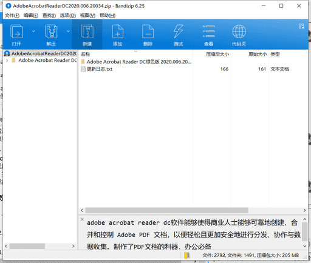Click the comment pane vertical scrollbar thumb
This screenshot has height=263, width=311.
pyautogui.click(x=305, y=232)
